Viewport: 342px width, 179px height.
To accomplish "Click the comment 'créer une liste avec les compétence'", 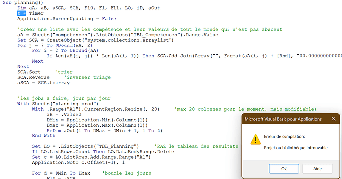I will [150, 29].
